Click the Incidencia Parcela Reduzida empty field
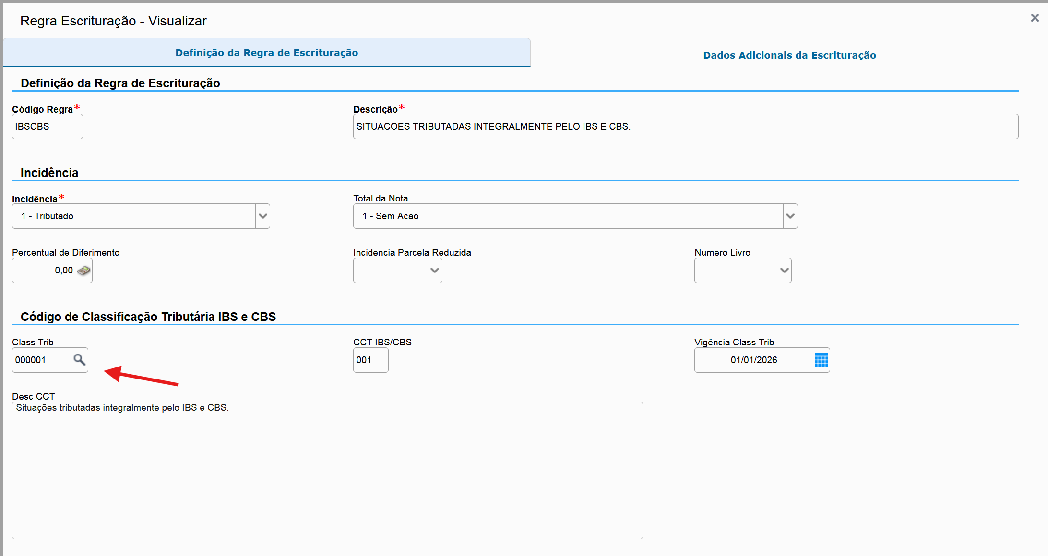 [390, 271]
